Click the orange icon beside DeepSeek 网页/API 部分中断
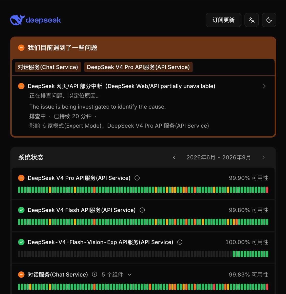 click(21, 86)
